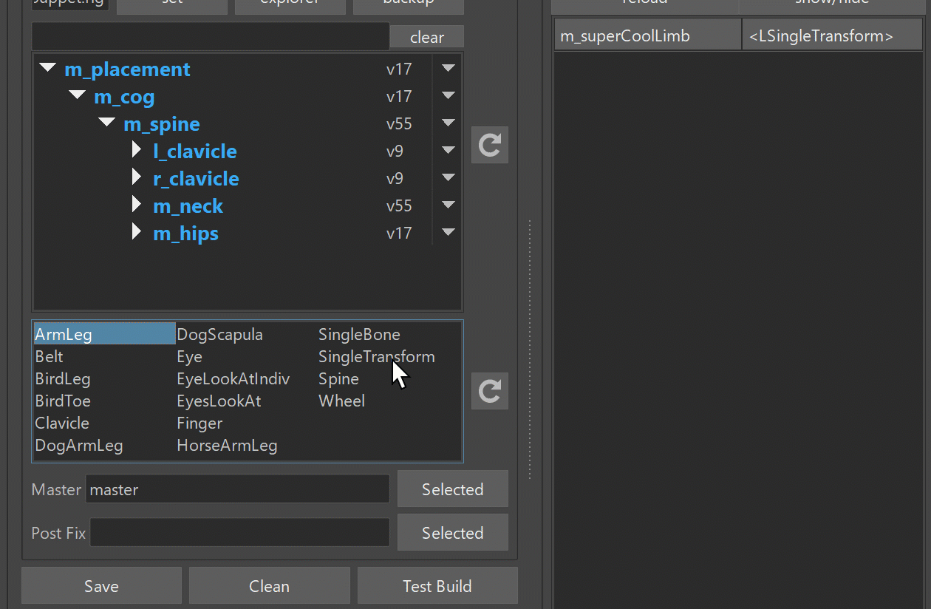
Task: Click Selected button beside Master field
Action: click(x=453, y=489)
